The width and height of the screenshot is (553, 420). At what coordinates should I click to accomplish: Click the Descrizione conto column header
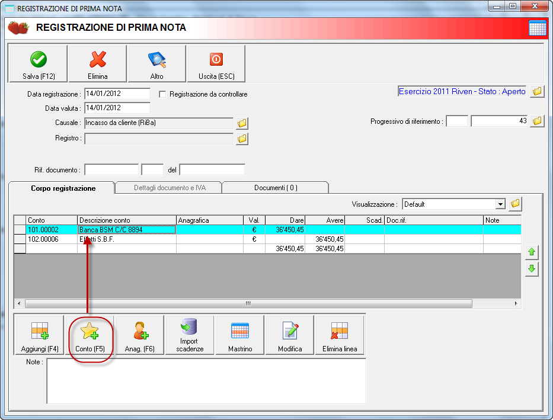point(127,220)
